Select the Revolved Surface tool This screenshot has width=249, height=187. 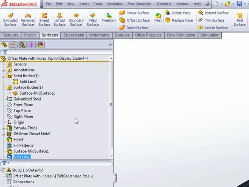tap(28, 20)
